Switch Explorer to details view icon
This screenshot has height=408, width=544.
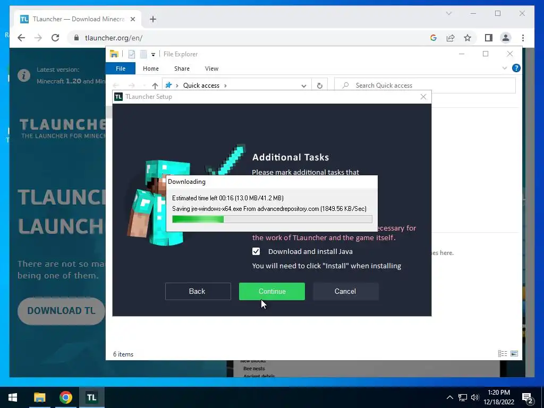point(502,353)
